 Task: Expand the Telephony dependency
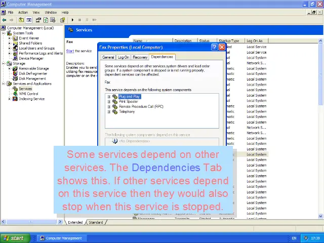109,112
